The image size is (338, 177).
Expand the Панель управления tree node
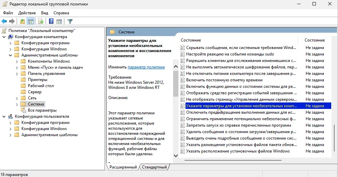16,74
